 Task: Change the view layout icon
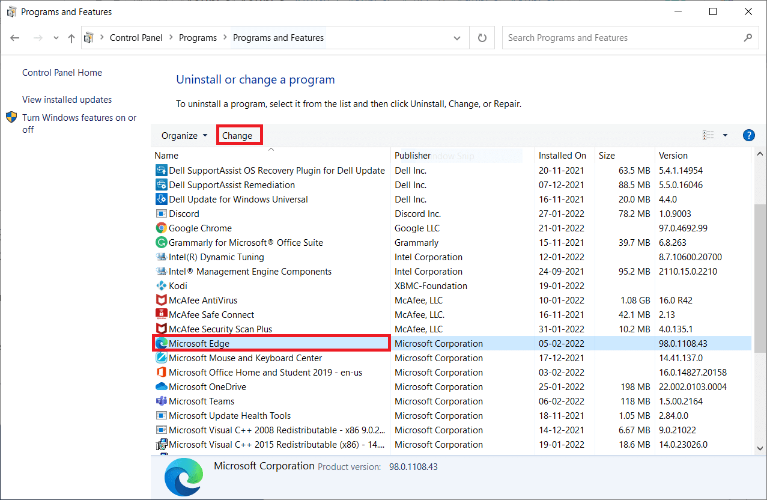click(709, 135)
